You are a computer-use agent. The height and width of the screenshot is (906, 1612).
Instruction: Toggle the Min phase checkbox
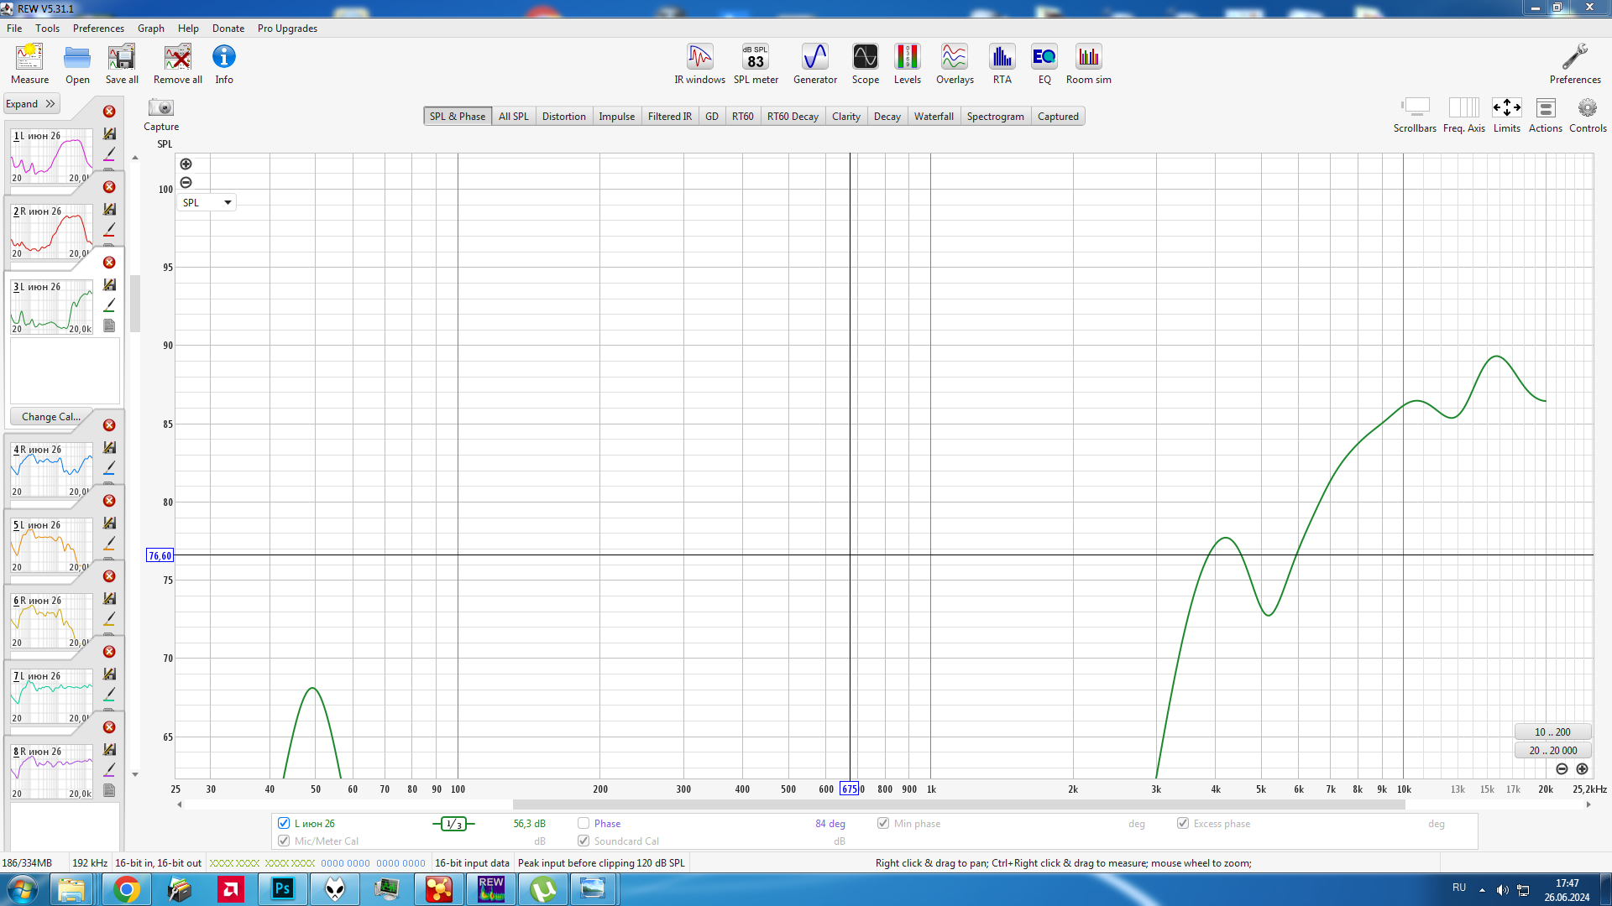[883, 823]
